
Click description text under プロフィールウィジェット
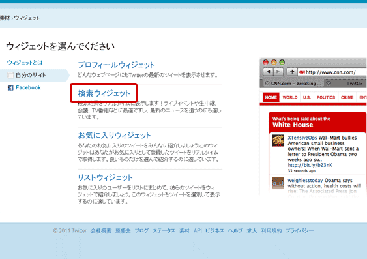(148, 75)
